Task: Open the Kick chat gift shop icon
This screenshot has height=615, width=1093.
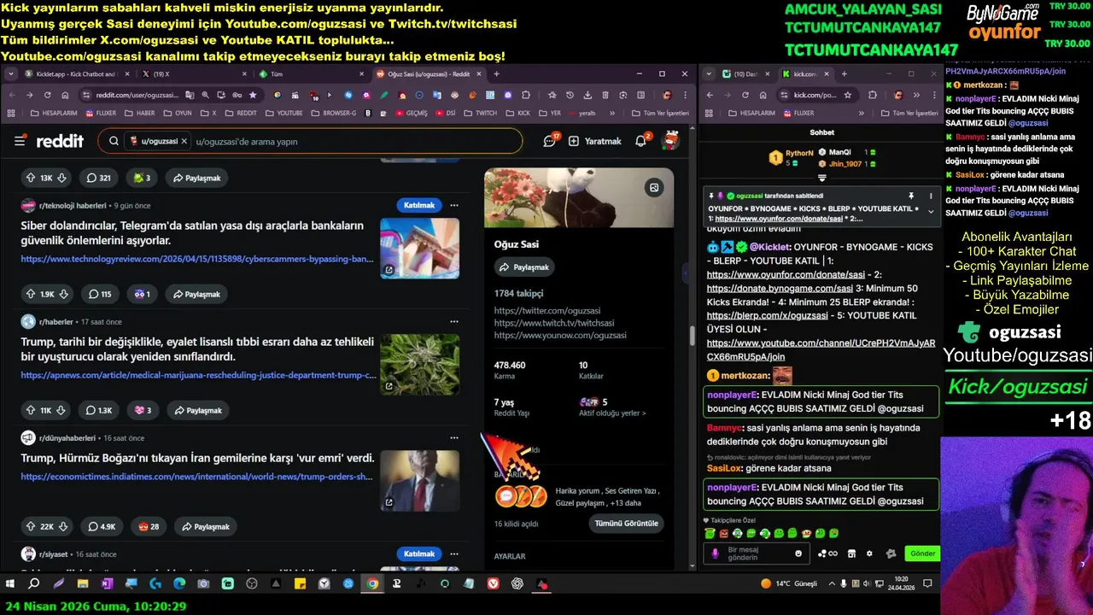Action: pyautogui.click(x=850, y=553)
